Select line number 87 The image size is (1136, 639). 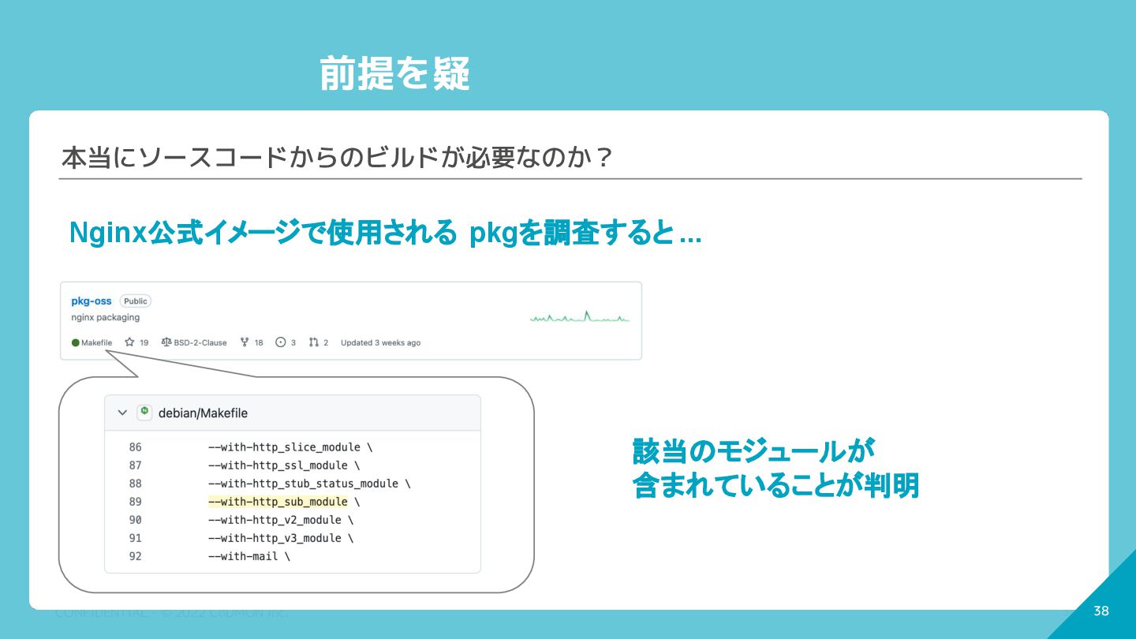tap(135, 465)
